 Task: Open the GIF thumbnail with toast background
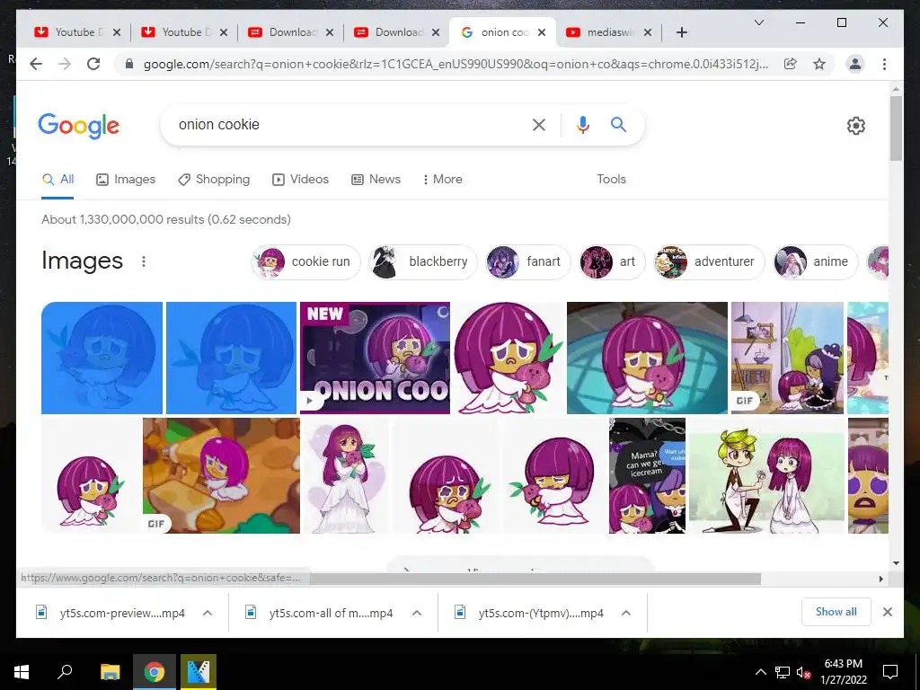221,475
